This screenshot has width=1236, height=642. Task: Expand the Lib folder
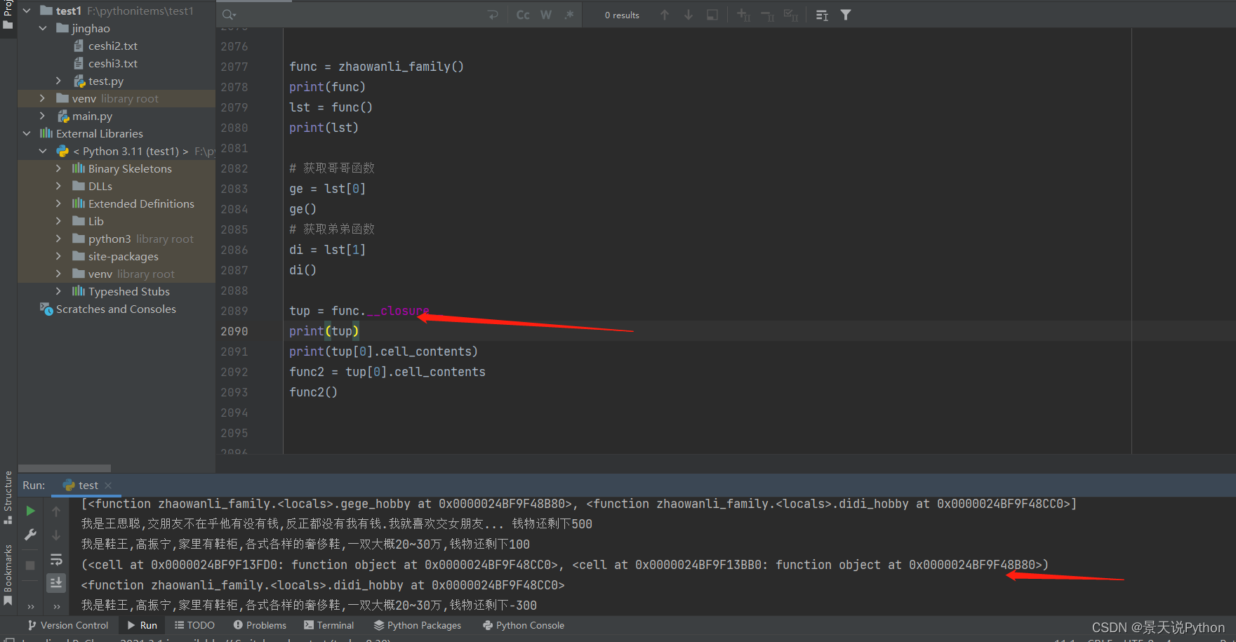pos(58,221)
